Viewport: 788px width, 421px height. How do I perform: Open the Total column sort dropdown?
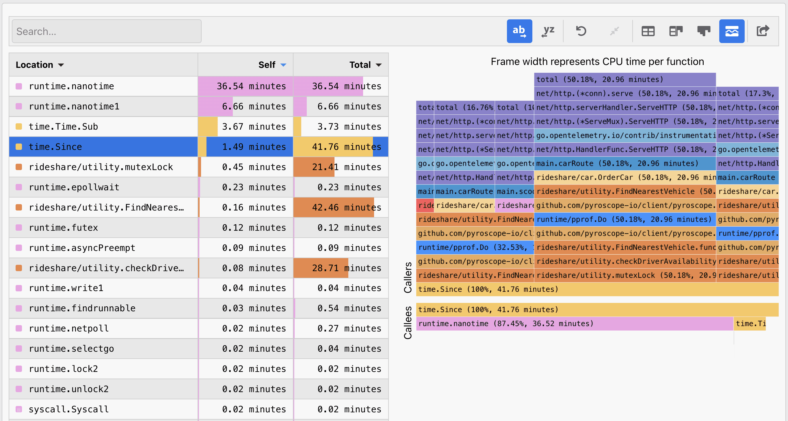point(378,64)
